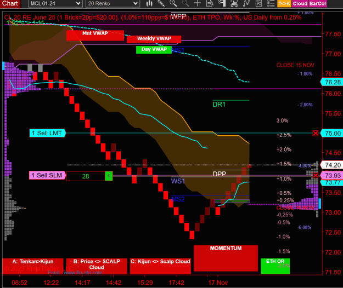The height and width of the screenshot is (288, 343).
Task: Click the 17 Nov date label
Action: click(218, 283)
